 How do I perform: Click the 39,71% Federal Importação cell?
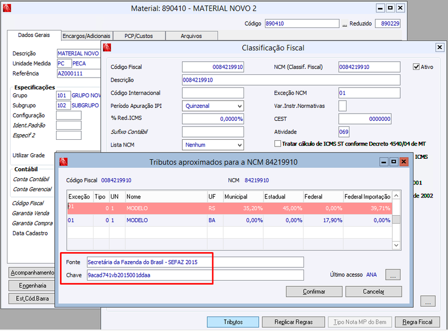367,209
